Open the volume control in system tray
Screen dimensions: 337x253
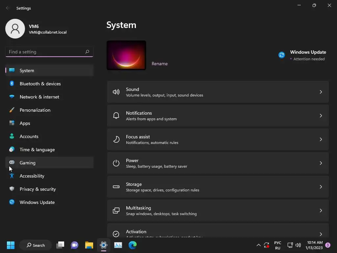[x=298, y=245]
